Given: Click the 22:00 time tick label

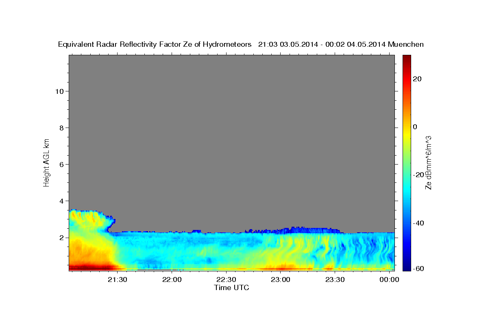Looking at the screenshot, I should (172, 279).
